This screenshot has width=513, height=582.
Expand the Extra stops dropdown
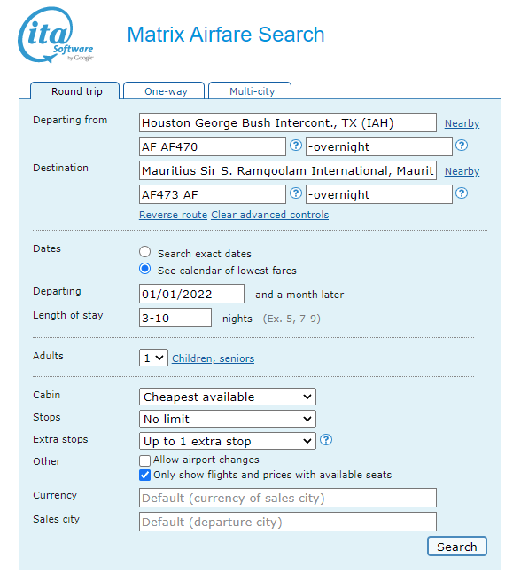tap(228, 441)
